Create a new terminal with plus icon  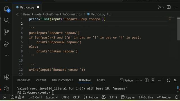(x=137, y=80)
